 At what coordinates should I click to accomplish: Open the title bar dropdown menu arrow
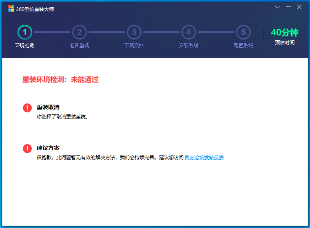point(277,7)
